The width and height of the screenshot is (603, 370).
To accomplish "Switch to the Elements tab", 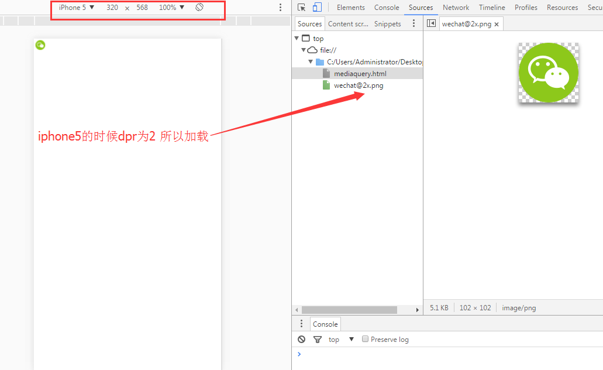I will click(351, 7).
